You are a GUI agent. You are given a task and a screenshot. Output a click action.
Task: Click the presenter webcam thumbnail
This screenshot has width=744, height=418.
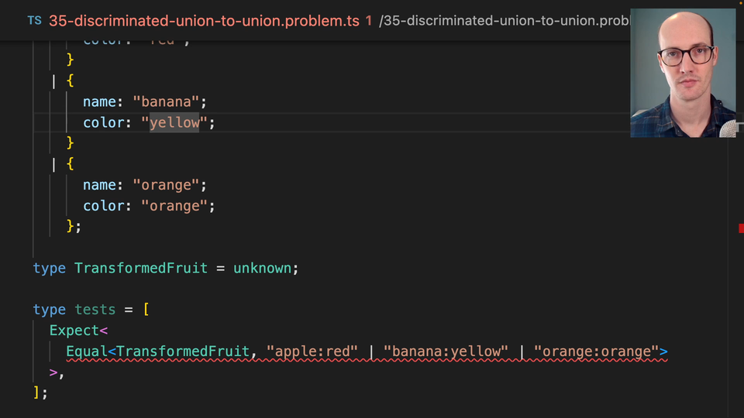(683, 74)
